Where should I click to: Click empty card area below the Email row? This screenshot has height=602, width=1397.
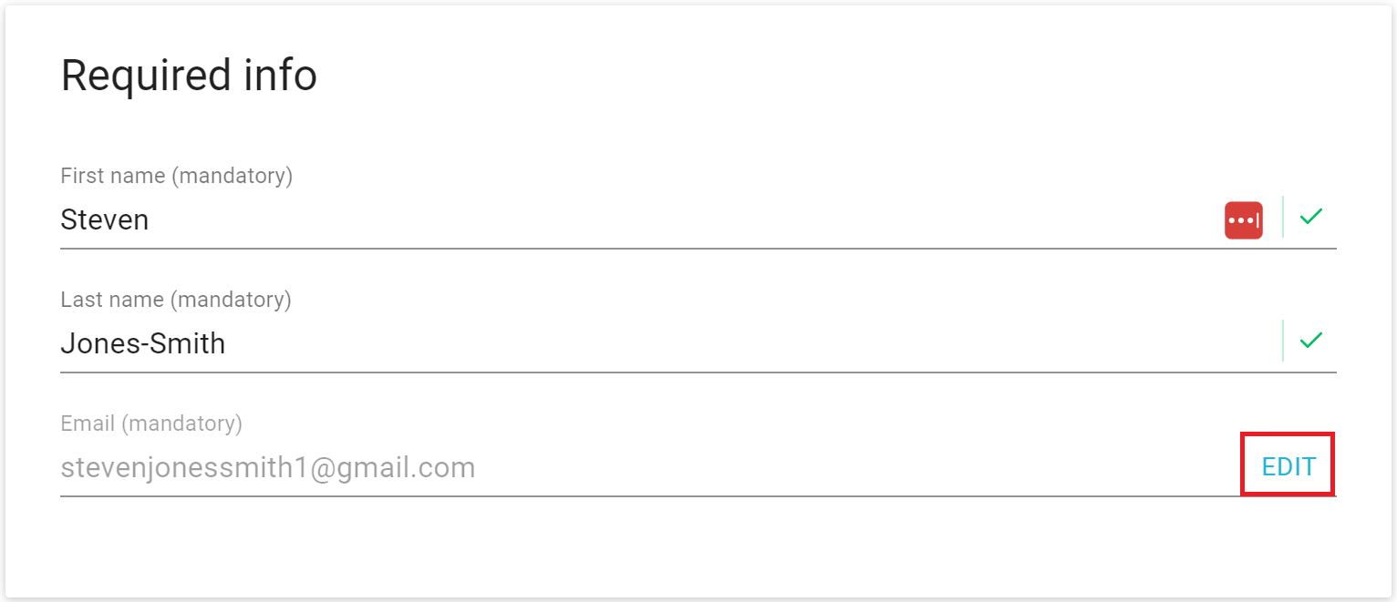pos(698,548)
